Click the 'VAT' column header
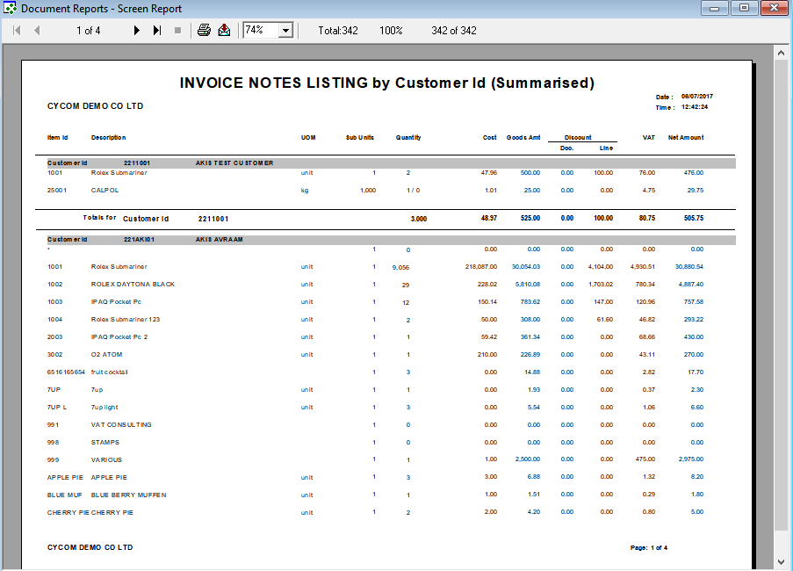The height and width of the screenshot is (571, 793). pos(649,138)
